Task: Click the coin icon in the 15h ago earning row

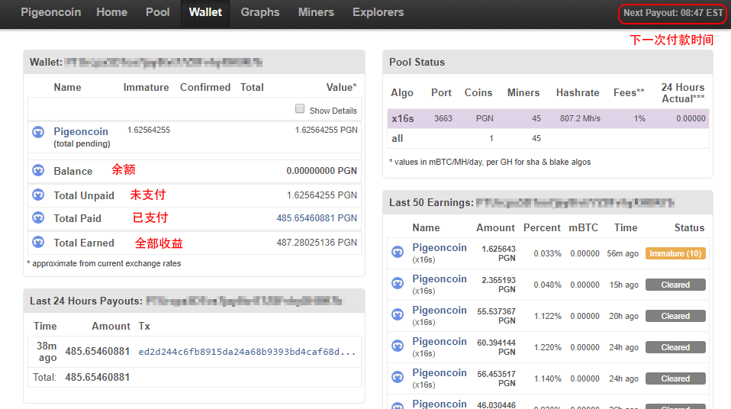Action: tap(398, 284)
